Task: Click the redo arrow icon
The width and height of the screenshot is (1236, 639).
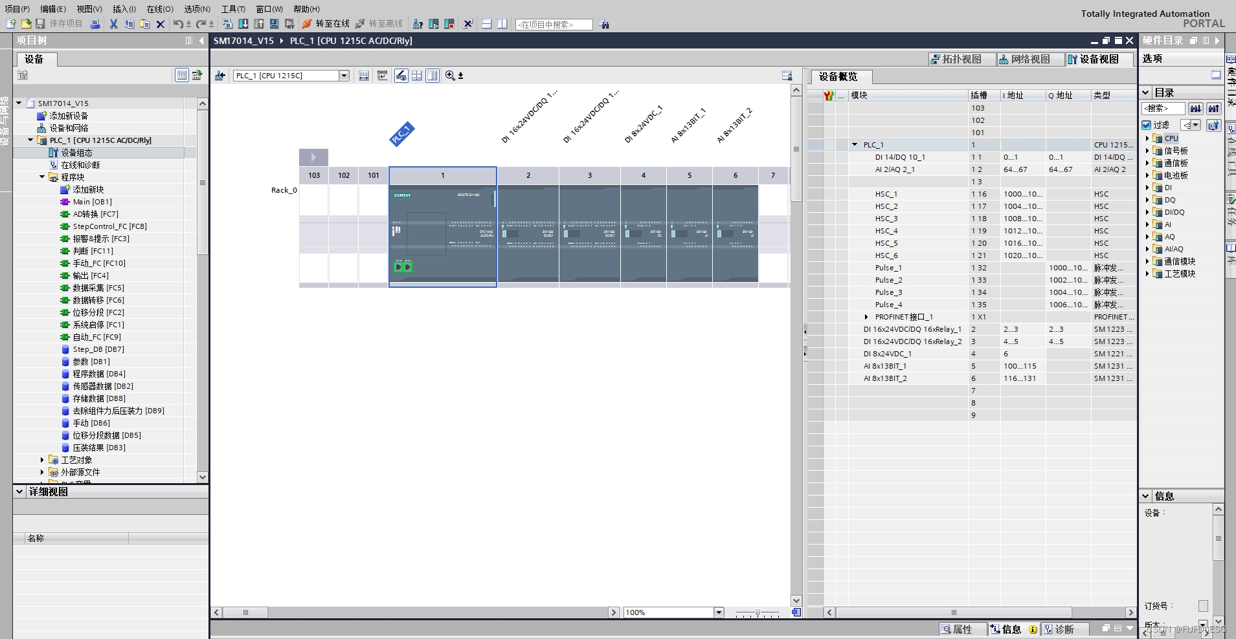Action: pos(201,24)
